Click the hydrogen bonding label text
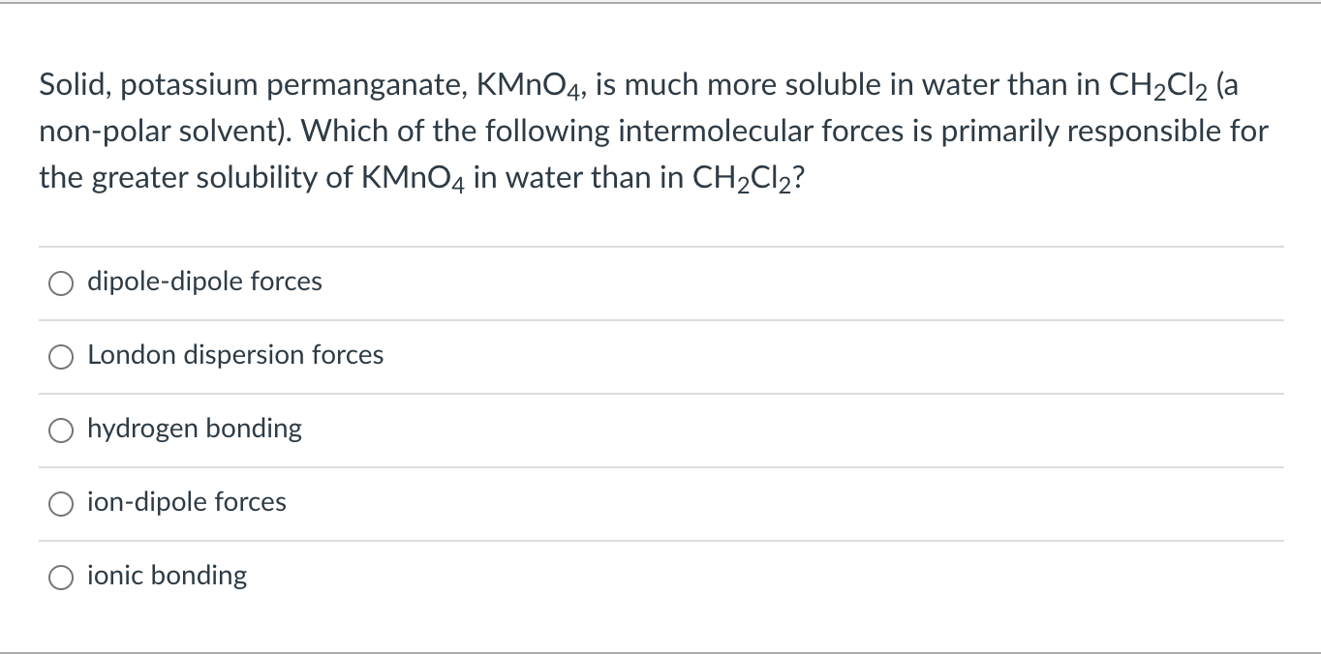The width and height of the screenshot is (1321, 654). point(195,429)
